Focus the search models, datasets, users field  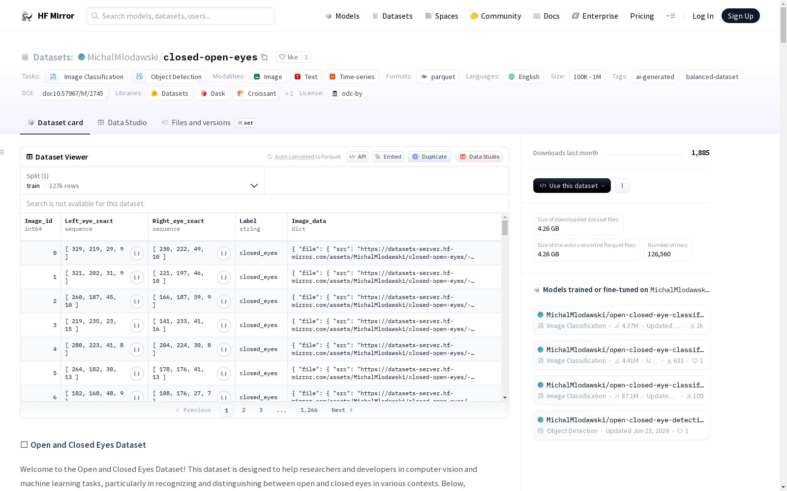tap(181, 16)
